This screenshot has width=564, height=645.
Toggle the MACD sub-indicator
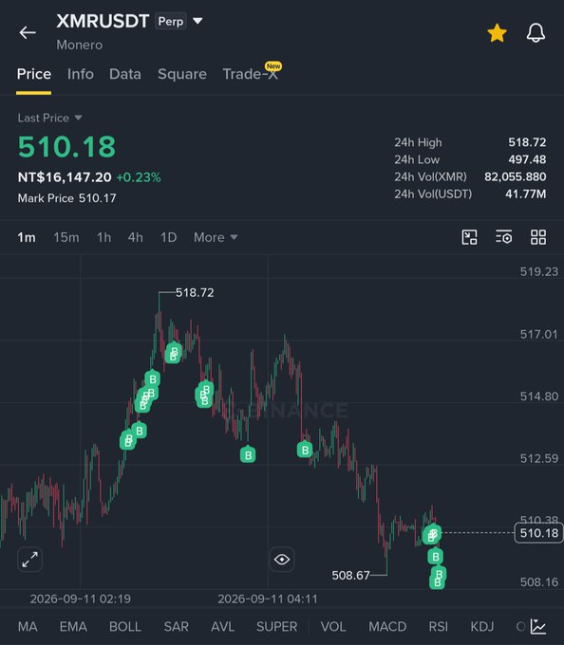coord(387,626)
